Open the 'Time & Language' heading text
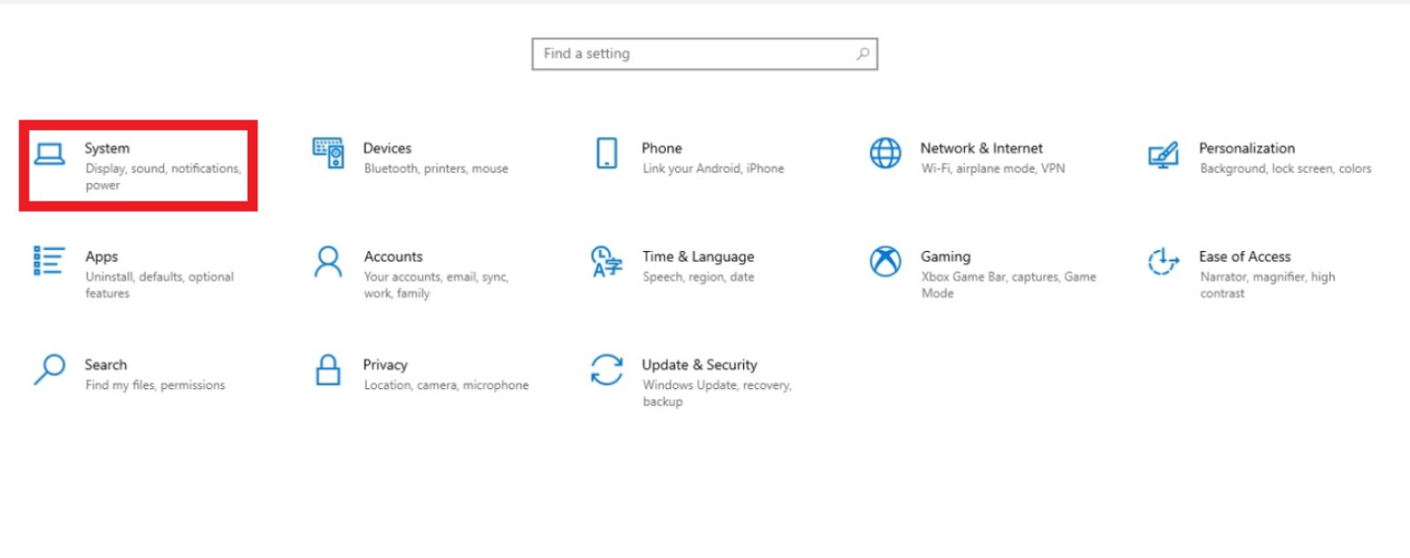Viewport: 1410px width, 558px height. click(x=698, y=256)
